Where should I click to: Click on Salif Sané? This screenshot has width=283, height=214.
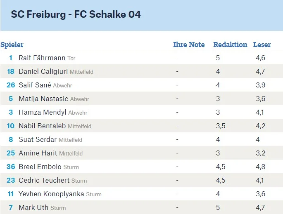(35, 85)
